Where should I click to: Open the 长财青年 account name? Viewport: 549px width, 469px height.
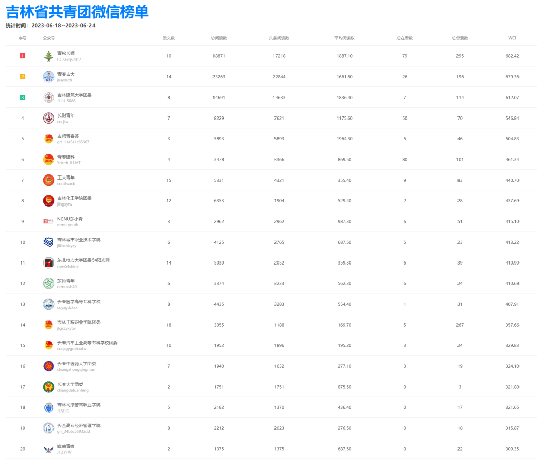coord(66,115)
